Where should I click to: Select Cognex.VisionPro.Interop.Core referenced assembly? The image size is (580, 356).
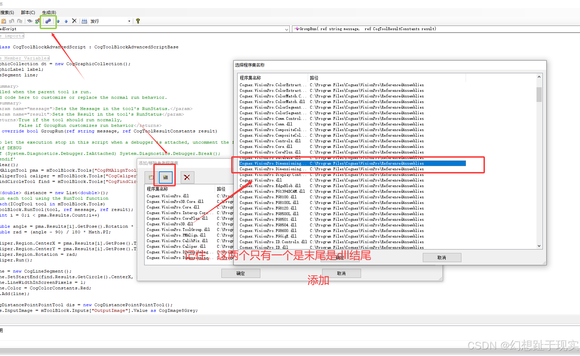[189, 213]
